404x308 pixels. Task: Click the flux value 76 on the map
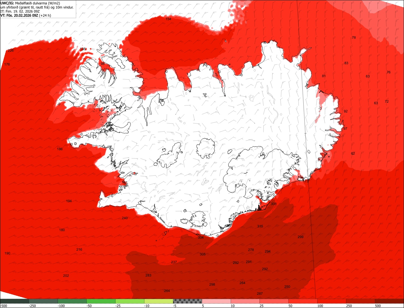(x=389, y=72)
